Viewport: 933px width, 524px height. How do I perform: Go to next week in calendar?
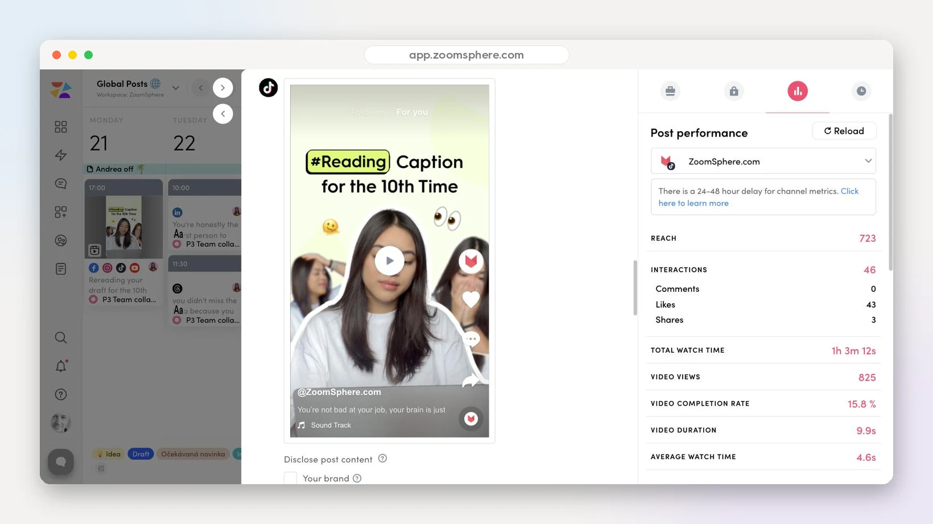[x=223, y=88]
